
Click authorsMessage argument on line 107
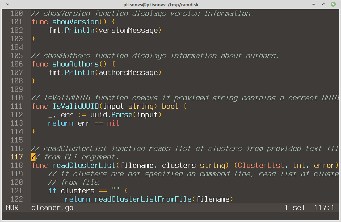pos(128,73)
